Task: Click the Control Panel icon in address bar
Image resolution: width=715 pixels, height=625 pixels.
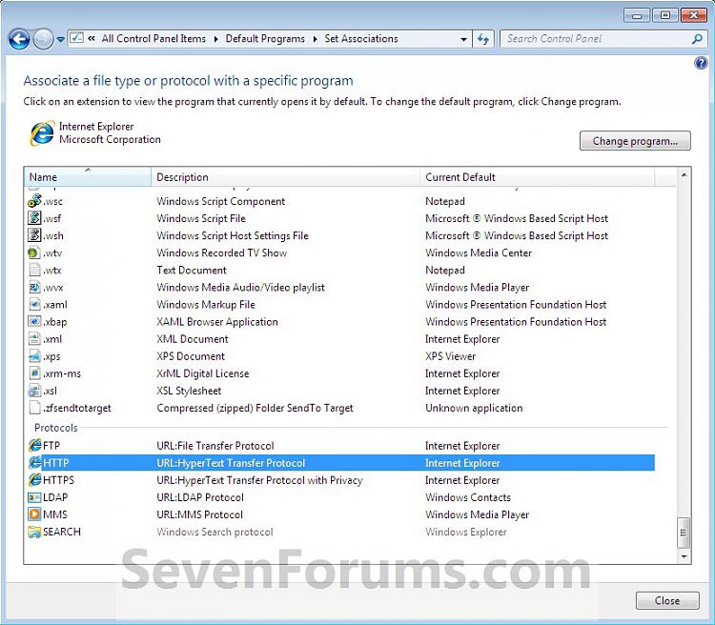Action: click(x=76, y=38)
